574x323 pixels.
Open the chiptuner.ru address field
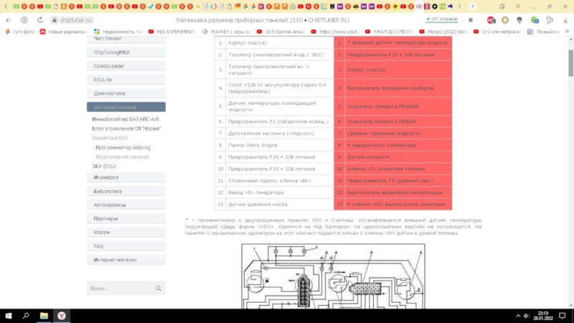pyautogui.click(x=76, y=20)
